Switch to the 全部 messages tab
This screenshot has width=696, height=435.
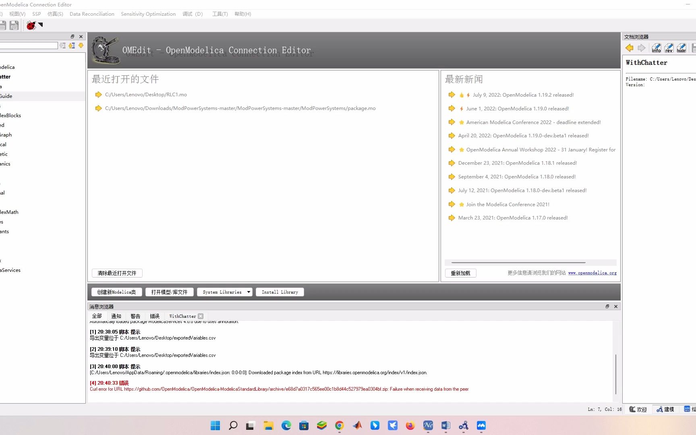(x=97, y=316)
